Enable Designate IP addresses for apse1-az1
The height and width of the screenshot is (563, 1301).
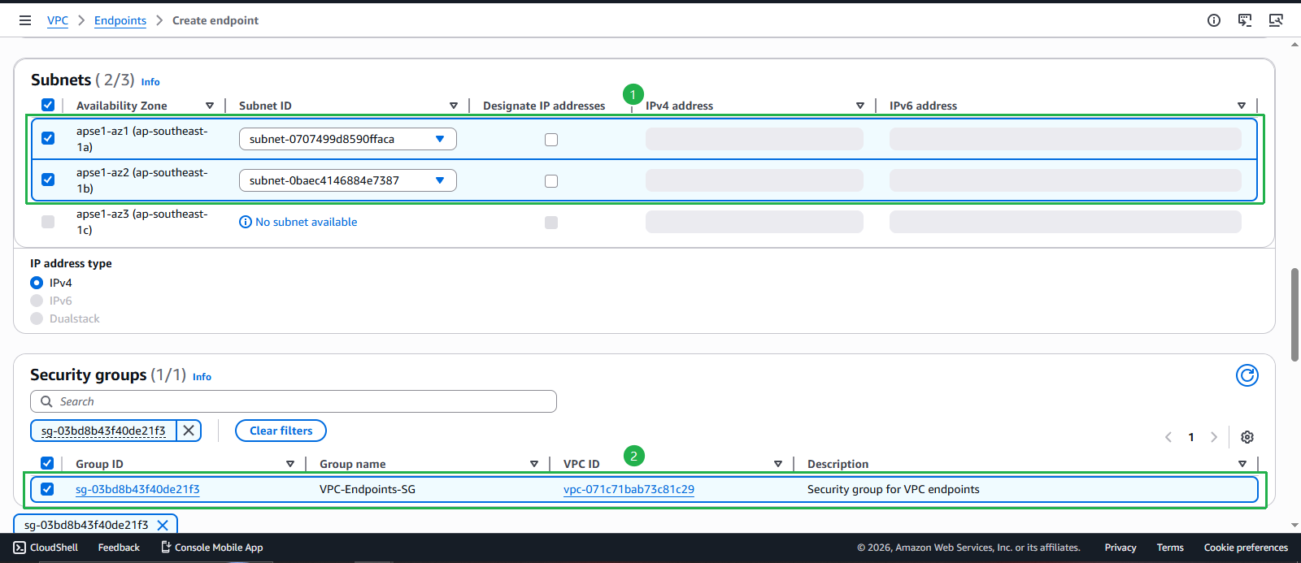pos(551,140)
